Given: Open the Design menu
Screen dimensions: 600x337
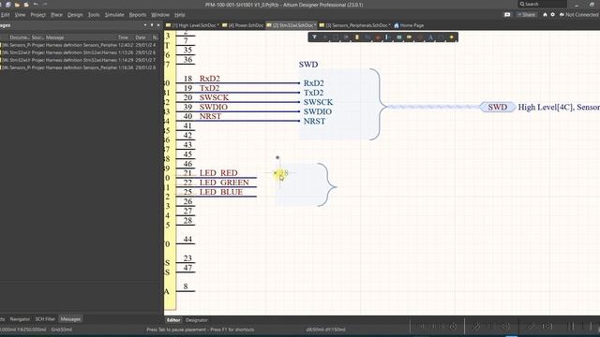Looking at the screenshot, I should pyautogui.click(x=75, y=15).
